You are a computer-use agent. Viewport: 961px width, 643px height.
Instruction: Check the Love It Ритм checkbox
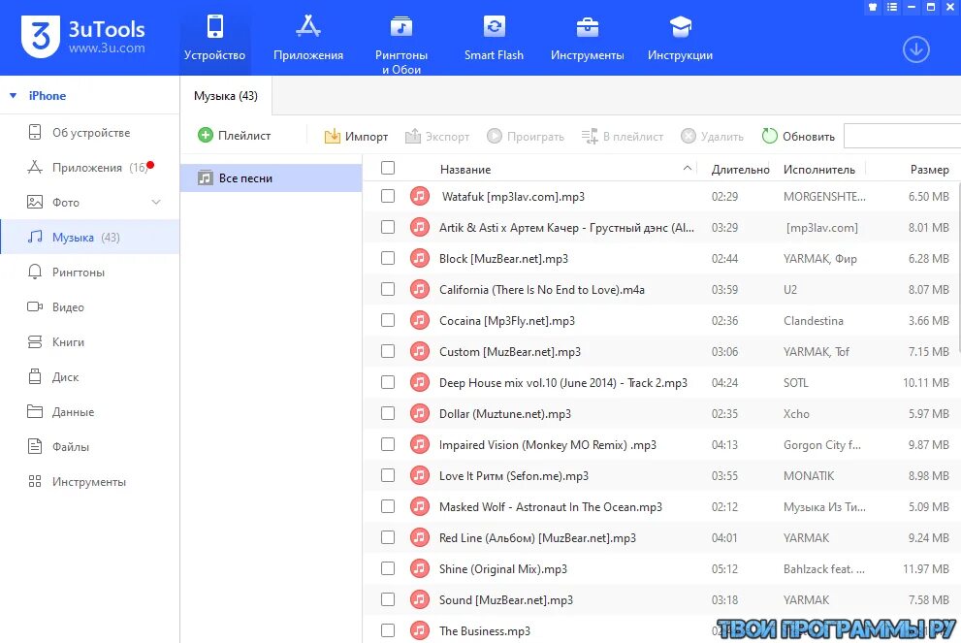point(388,475)
